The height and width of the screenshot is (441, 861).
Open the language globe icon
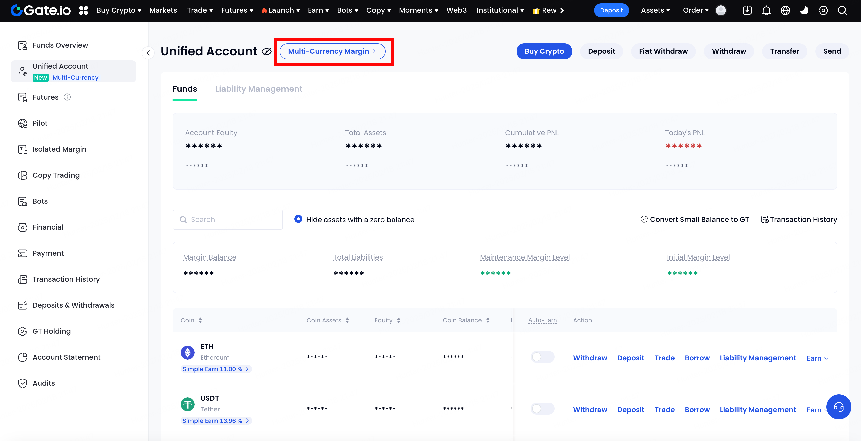[x=785, y=11]
